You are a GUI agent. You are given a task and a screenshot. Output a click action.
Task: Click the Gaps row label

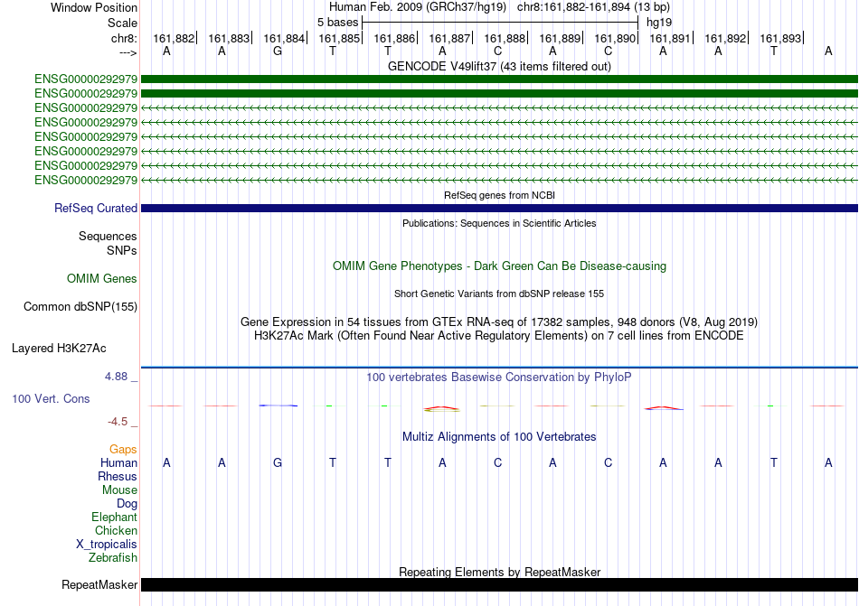click(123, 449)
